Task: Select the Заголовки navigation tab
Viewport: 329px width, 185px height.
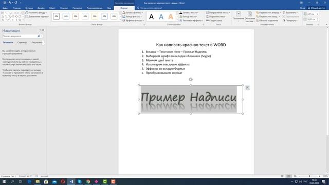Action: [8, 43]
